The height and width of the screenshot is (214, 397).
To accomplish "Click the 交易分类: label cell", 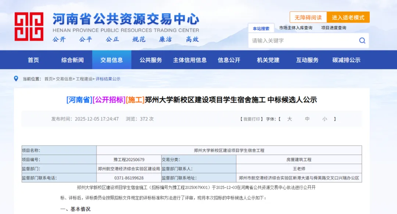I will point(199,160).
